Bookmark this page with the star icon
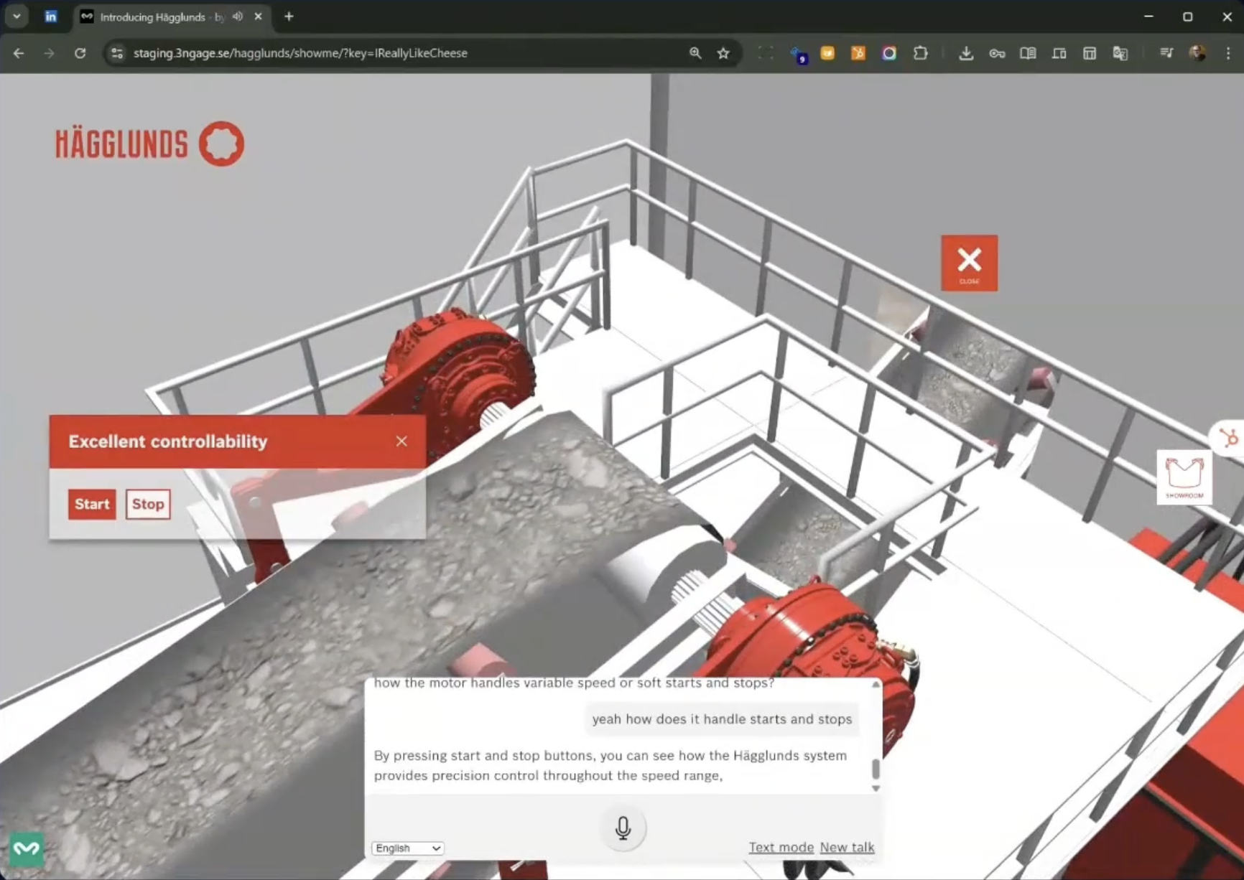1244x880 pixels. [723, 53]
